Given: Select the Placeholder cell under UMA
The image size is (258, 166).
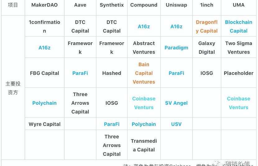Looking at the screenshot, I should coord(238,73).
